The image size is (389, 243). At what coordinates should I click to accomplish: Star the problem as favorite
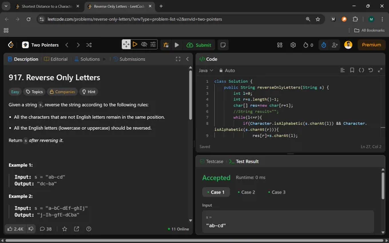point(65,229)
